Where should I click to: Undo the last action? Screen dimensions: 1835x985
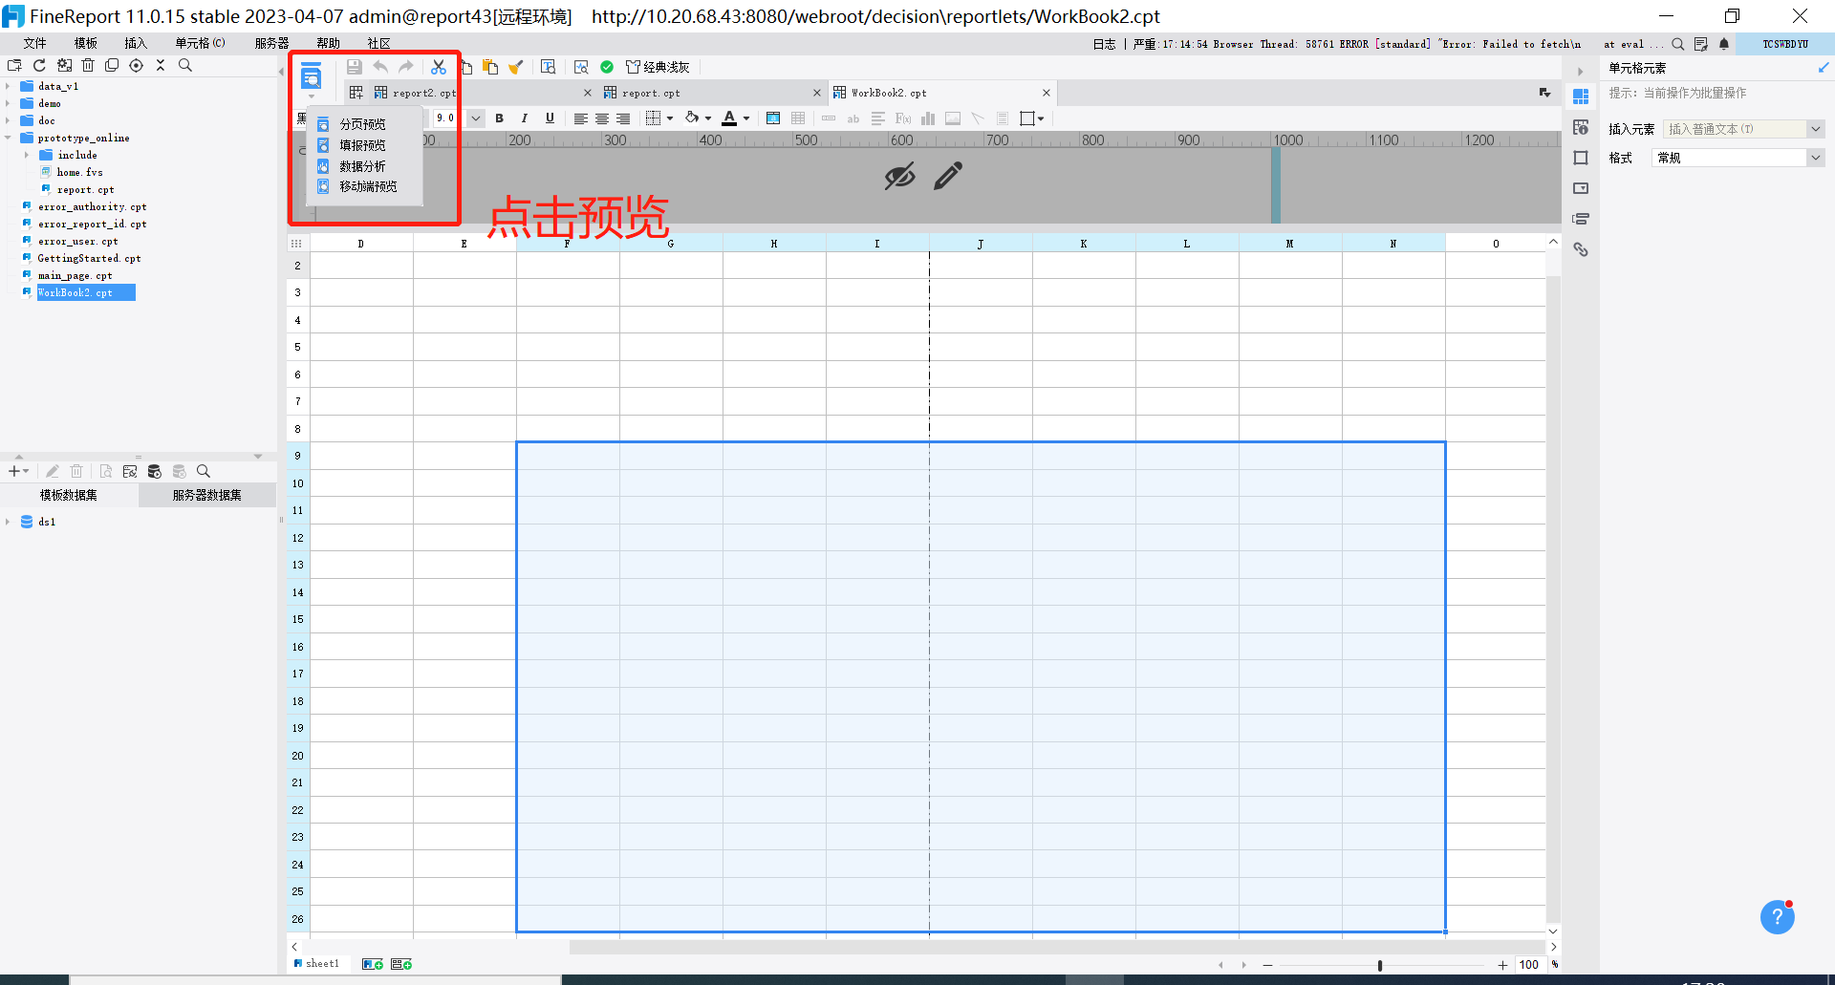point(380,67)
